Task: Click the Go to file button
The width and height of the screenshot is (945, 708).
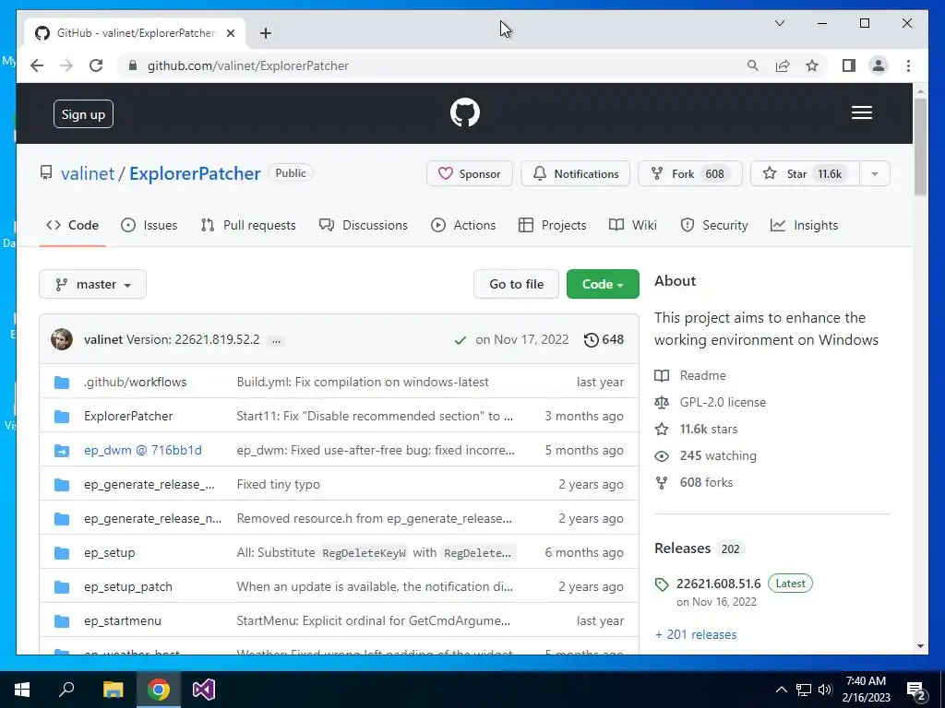Action: (516, 284)
